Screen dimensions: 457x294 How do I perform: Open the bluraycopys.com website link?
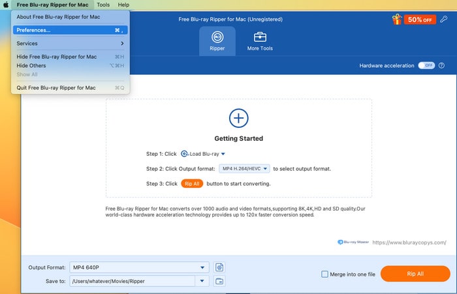[409, 242]
